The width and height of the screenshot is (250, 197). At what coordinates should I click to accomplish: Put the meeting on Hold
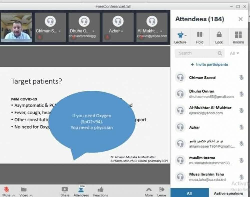pos(200,35)
